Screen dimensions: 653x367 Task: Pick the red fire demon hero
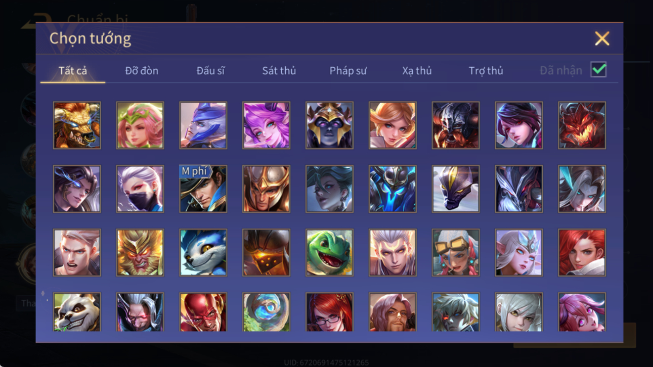point(582,125)
